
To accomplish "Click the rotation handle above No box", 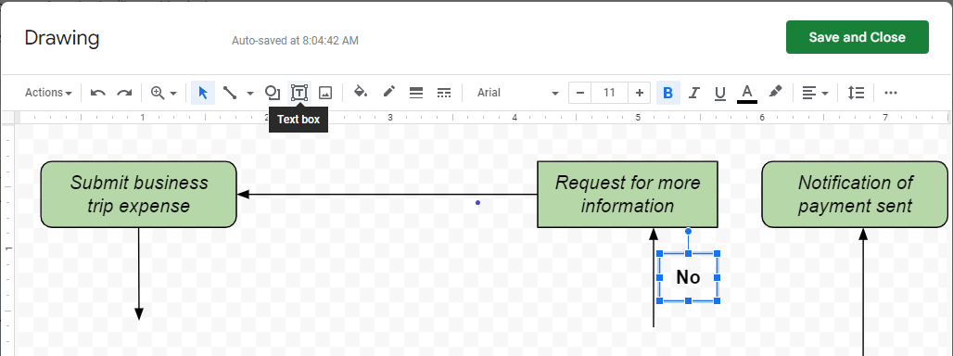I will coord(688,231).
